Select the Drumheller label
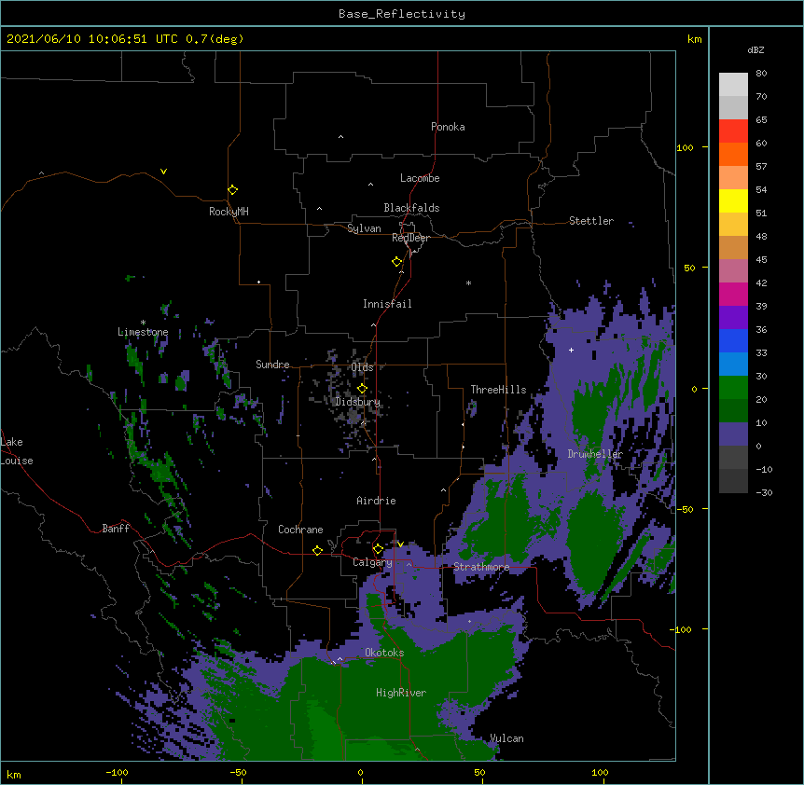Screen dimensions: 804x785 [595, 454]
